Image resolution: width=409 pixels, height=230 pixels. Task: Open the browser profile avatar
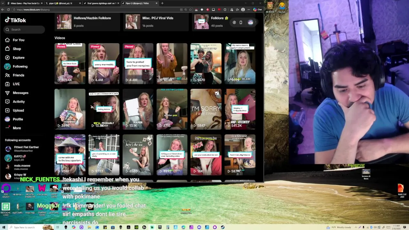click(243, 10)
